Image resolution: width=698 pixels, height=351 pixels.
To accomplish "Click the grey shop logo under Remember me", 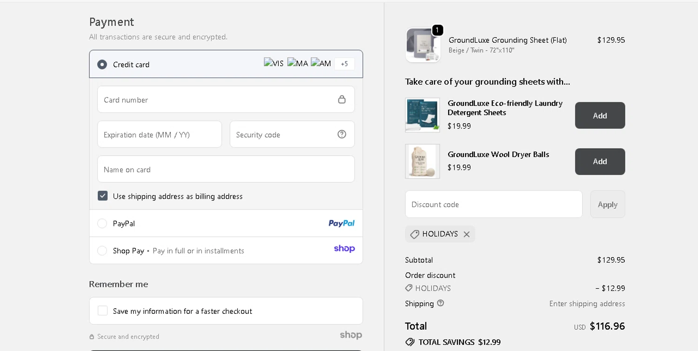I will point(351,335).
